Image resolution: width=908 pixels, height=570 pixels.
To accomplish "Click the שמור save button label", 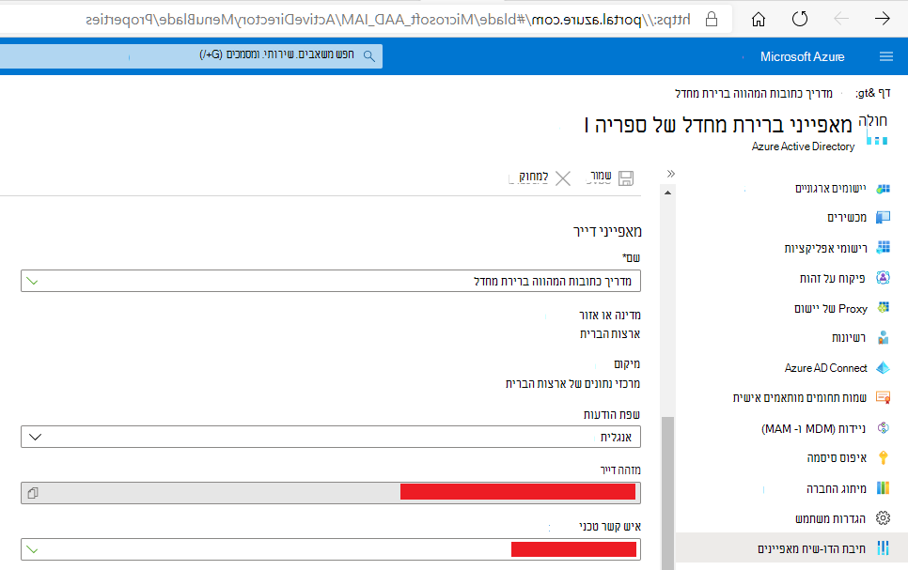I will (600, 176).
